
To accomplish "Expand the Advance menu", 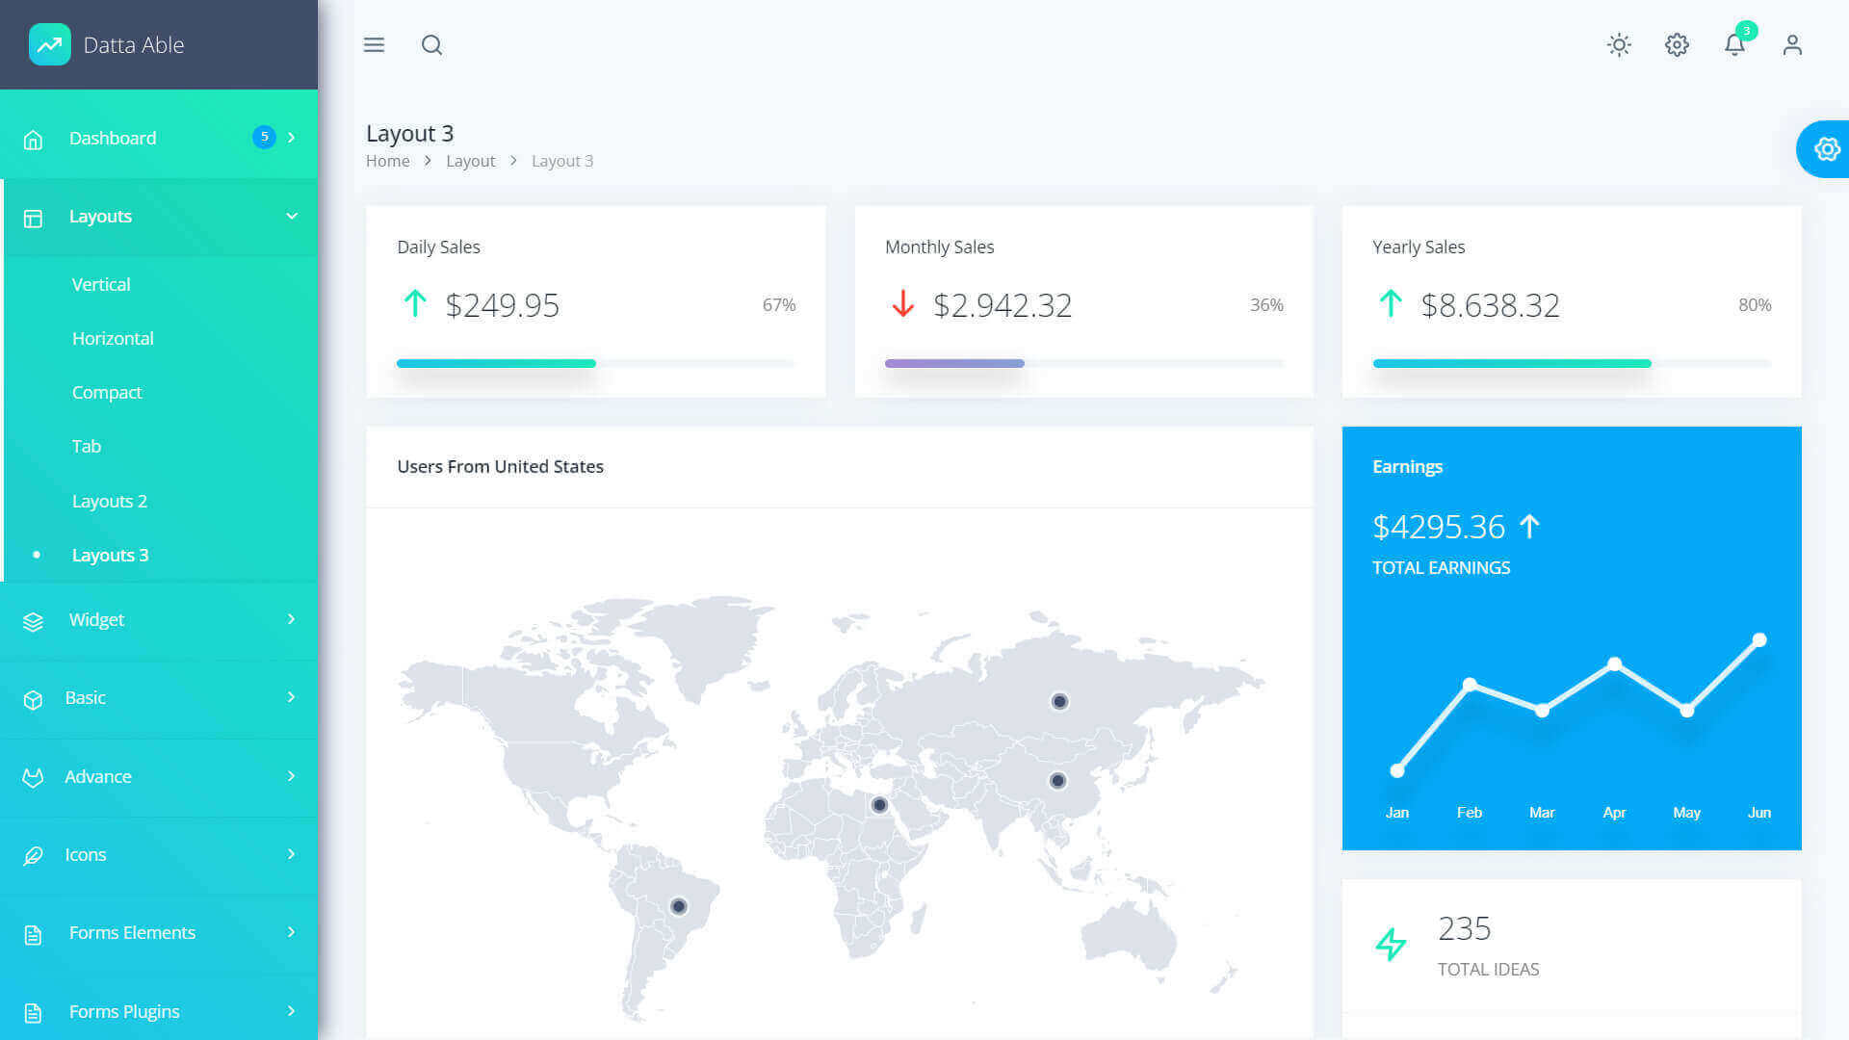I will (291, 776).
